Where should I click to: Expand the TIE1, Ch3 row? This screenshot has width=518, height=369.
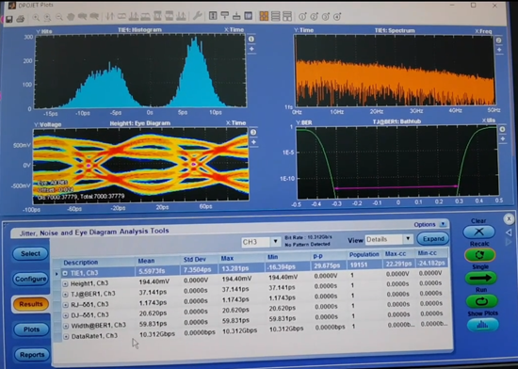tap(65, 273)
